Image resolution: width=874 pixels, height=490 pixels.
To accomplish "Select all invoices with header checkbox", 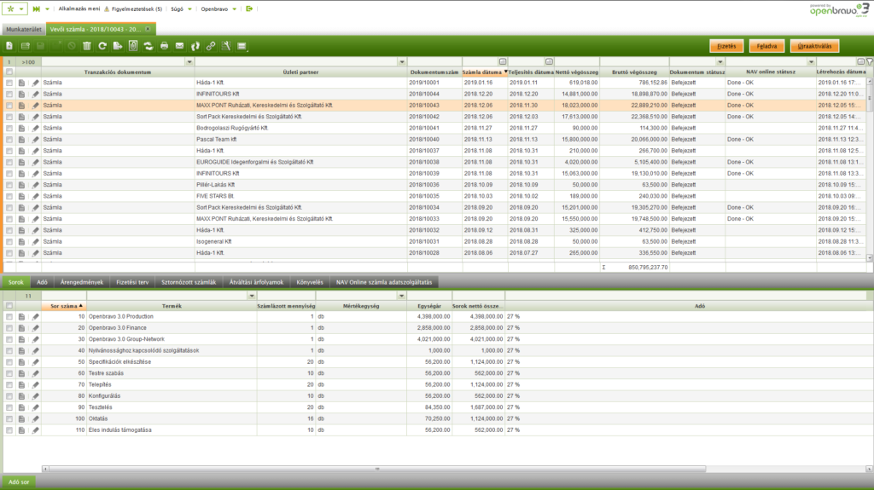I will click(9, 72).
